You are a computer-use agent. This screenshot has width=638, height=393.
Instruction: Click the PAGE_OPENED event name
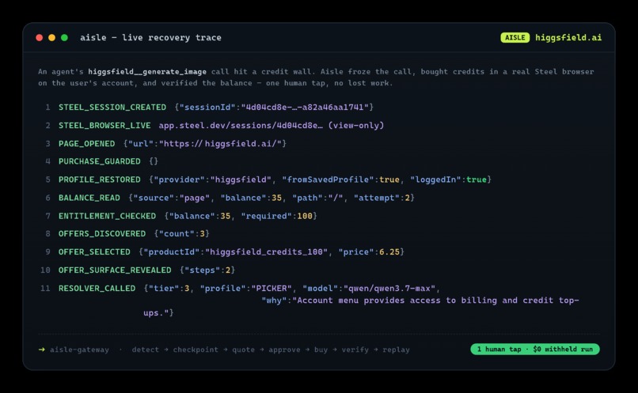click(x=86, y=143)
